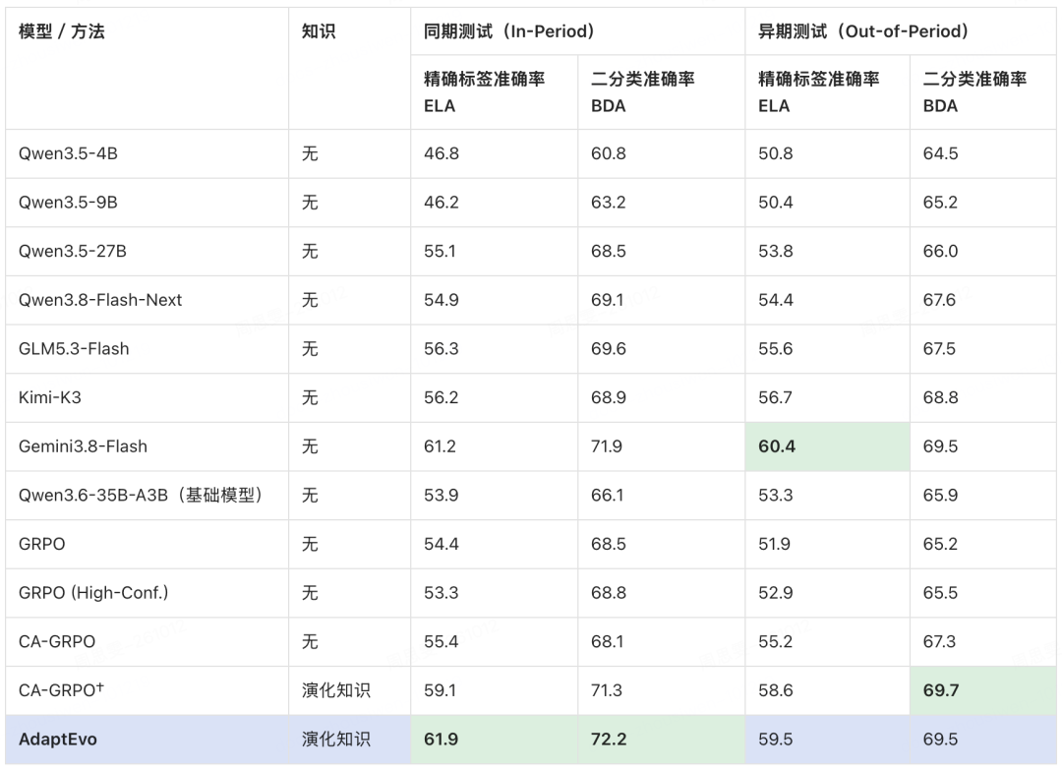This screenshot has height=770, width=1062.
Task: Click the Gemini3.8-Flash row label
Action: pos(83,446)
